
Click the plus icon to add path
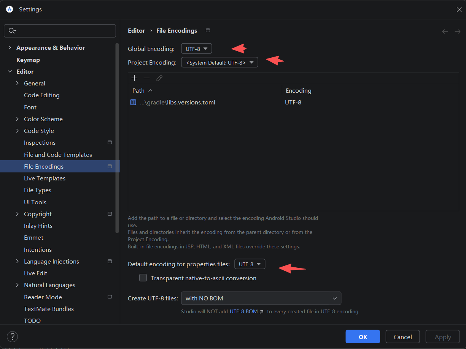[x=134, y=78]
